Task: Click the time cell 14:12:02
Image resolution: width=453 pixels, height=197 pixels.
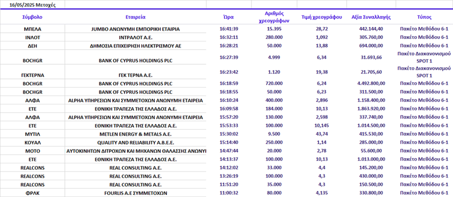Action: (229, 167)
